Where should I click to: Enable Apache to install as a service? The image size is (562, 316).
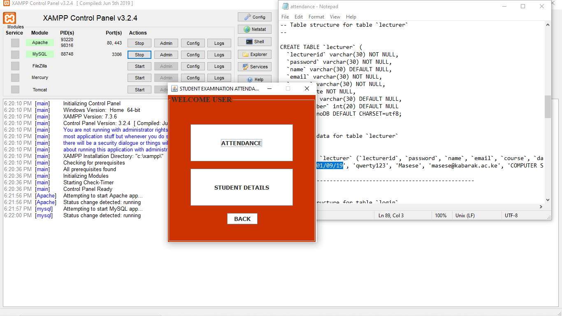pos(15,42)
